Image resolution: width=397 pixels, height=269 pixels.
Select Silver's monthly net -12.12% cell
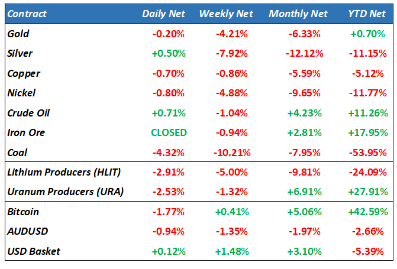304,53
